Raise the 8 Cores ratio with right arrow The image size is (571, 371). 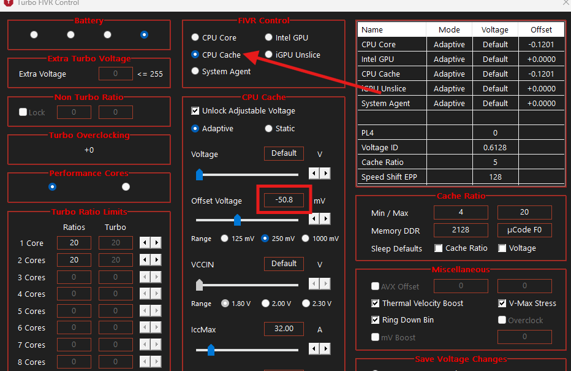(156, 362)
